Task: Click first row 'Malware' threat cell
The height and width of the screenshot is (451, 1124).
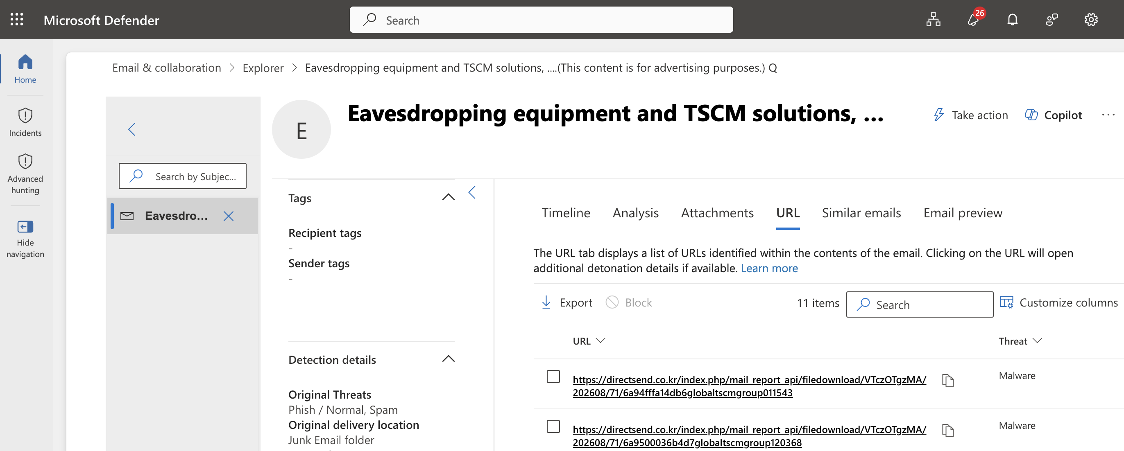Action: 1017,376
